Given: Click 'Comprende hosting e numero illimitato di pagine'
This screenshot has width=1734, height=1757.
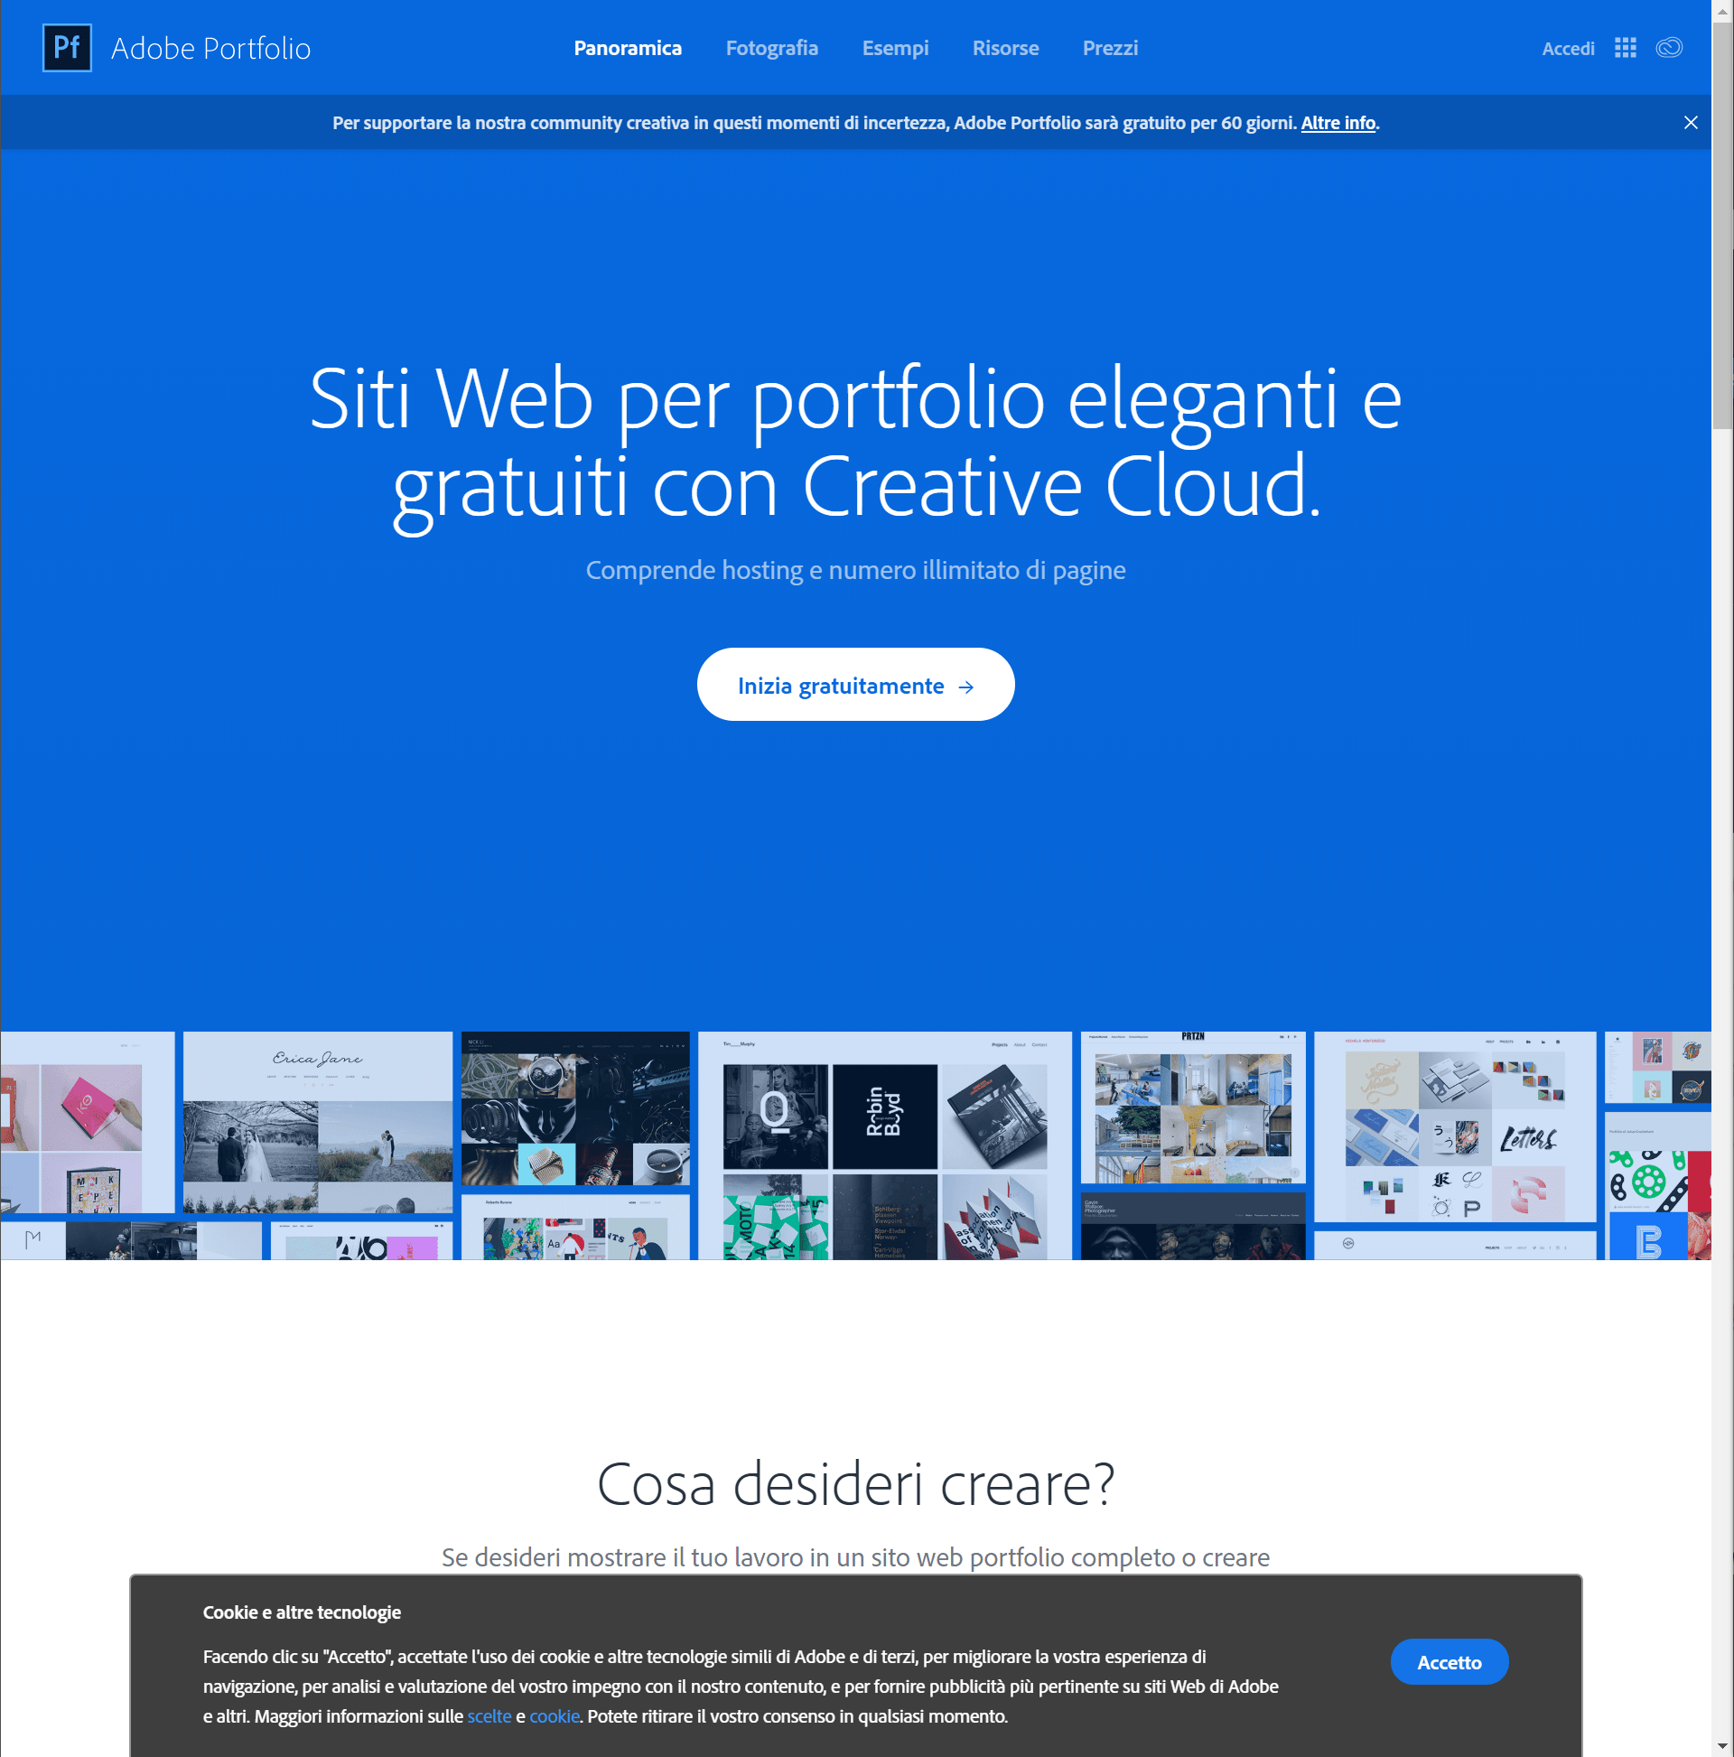Looking at the screenshot, I should pyautogui.click(x=855, y=570).
